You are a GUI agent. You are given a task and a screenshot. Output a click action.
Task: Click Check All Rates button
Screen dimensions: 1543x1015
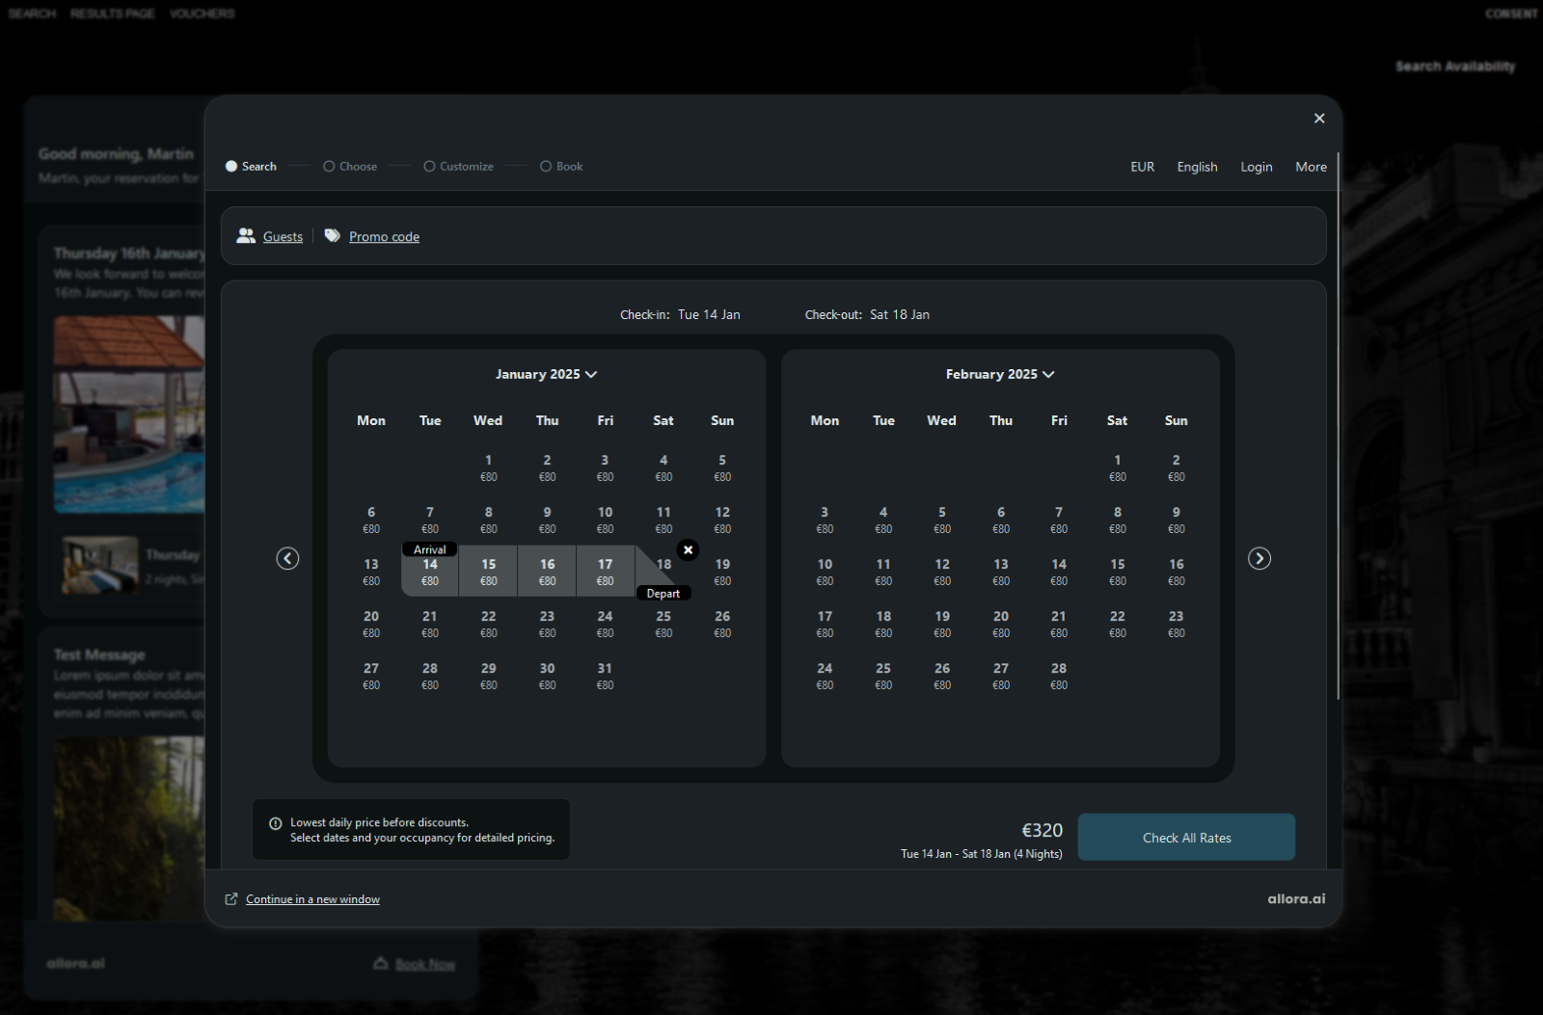tap(1186, 838)
